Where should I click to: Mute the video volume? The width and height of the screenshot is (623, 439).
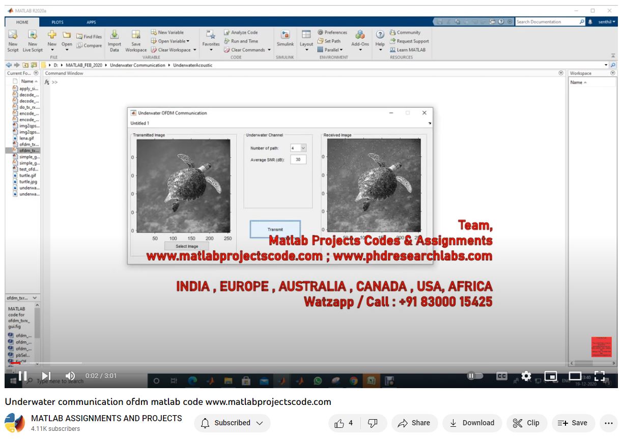pos(70,376)
